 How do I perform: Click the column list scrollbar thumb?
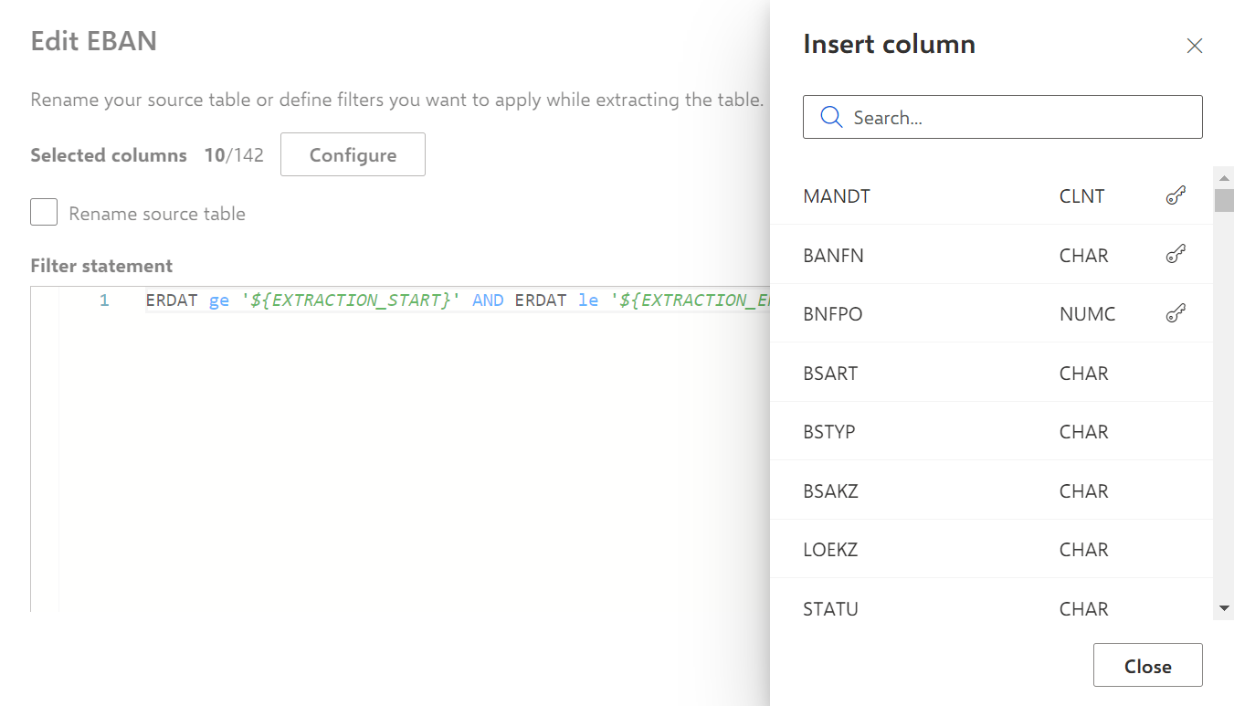tap(1224, 200)
